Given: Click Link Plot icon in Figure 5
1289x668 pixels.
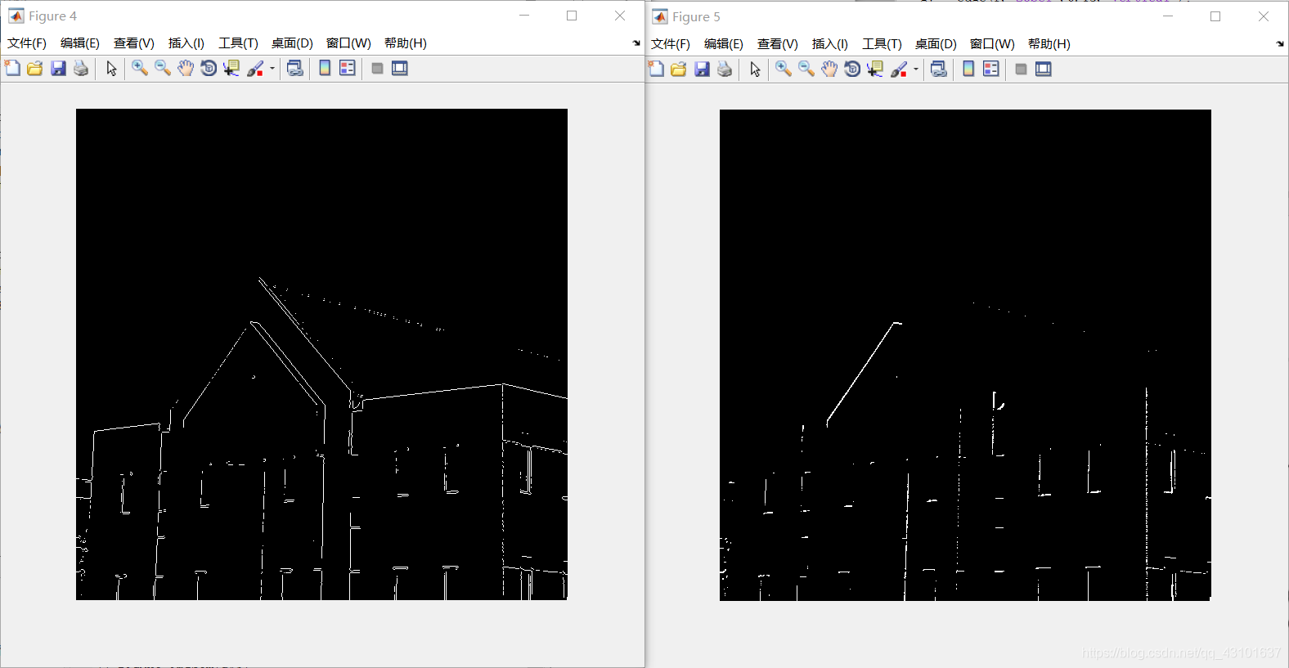Looking at the screenshot, I should pos(939,69).
